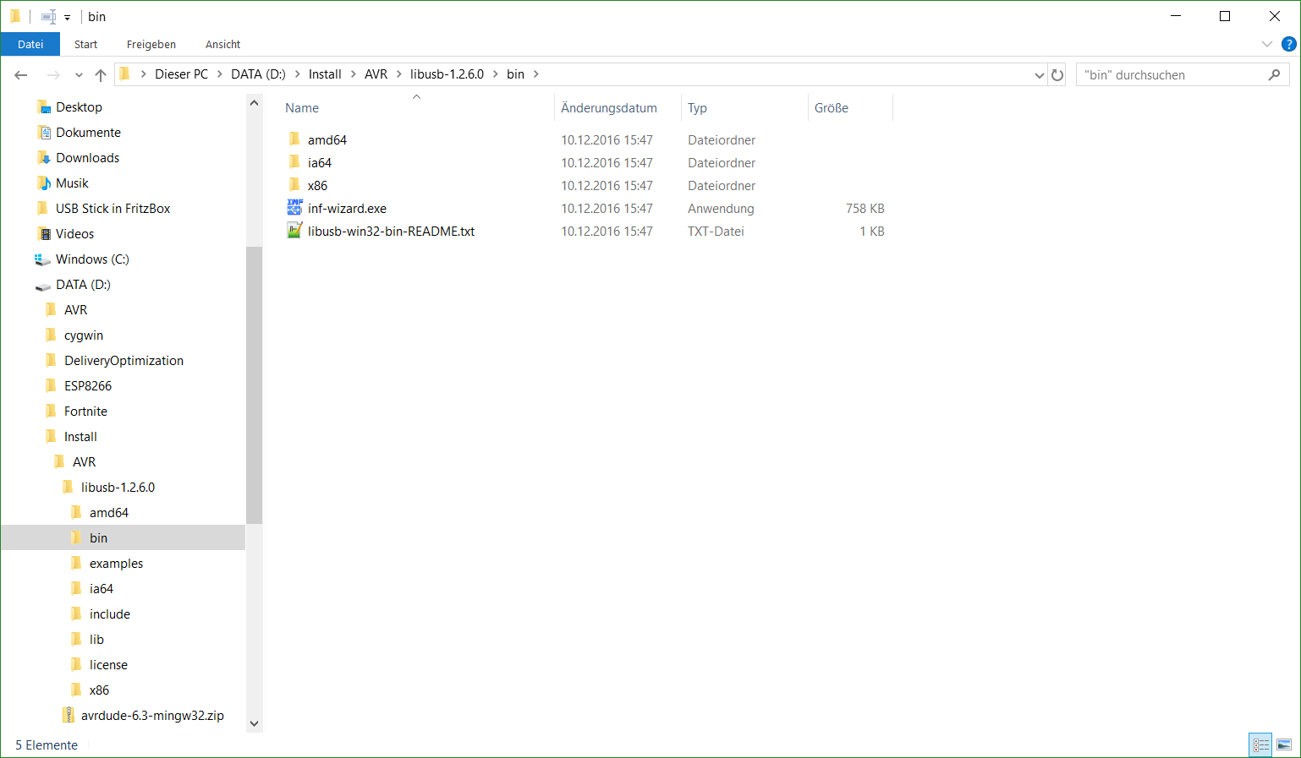The height and width of the screenshot is (758, 1301).
Task: Click the TXT-Datei type cell
Action: [716, 231]
